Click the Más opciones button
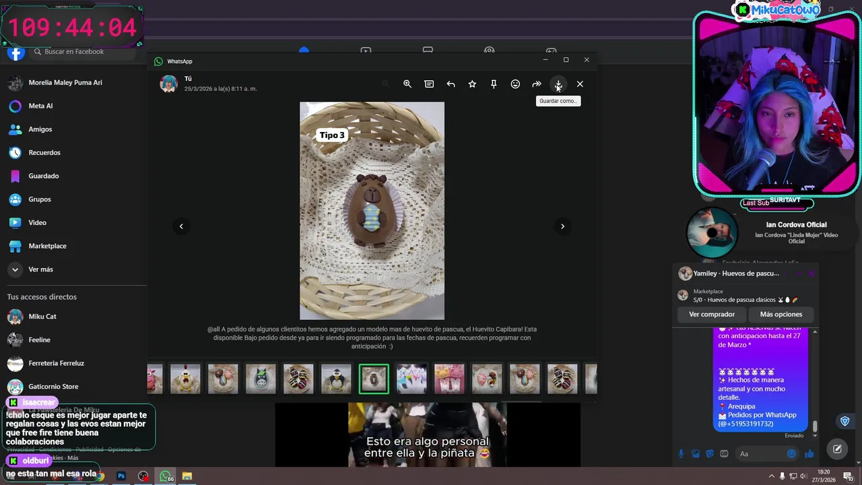 click(x=781, y=315)
